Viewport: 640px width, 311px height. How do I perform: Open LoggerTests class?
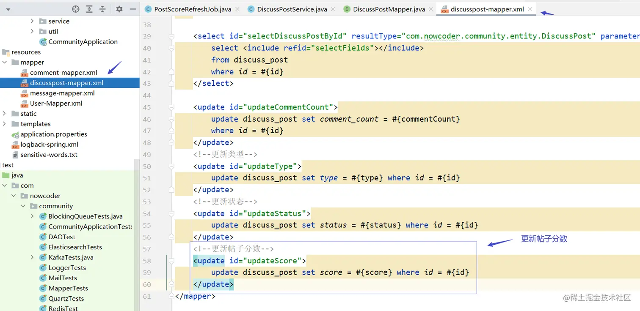[67, 268]
